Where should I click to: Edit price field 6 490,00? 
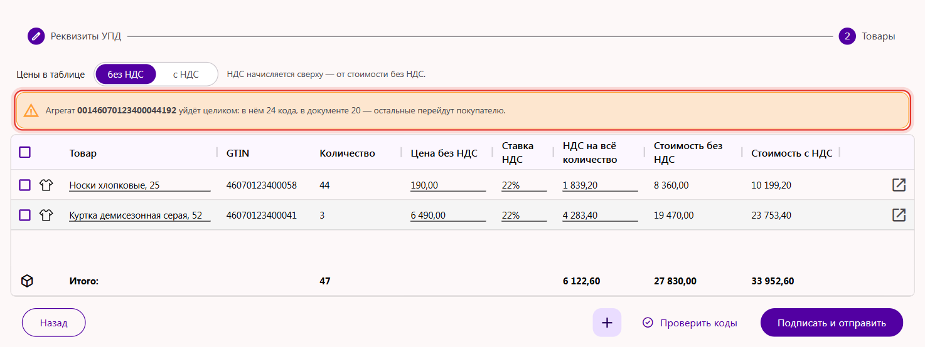click(x=448, y=215)
